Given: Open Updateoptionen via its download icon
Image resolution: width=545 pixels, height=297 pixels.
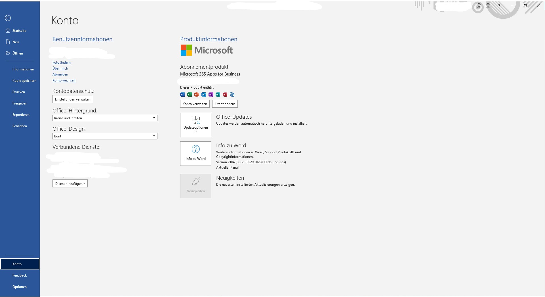Looking at the screenshot, I should click(195, 121).
